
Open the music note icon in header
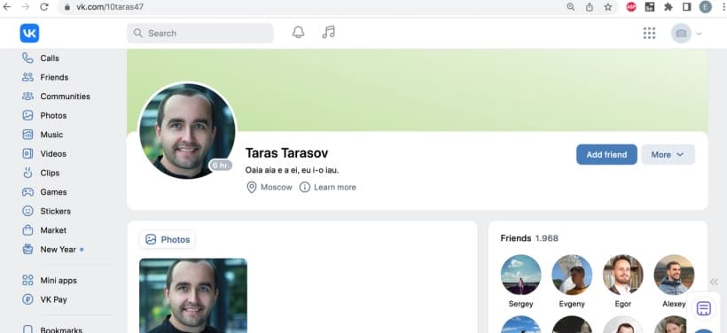pos(328,33)
